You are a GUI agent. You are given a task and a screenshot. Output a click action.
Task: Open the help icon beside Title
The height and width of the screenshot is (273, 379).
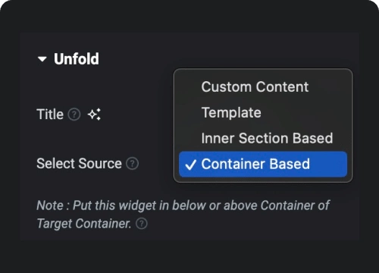[x=74, y=115]
